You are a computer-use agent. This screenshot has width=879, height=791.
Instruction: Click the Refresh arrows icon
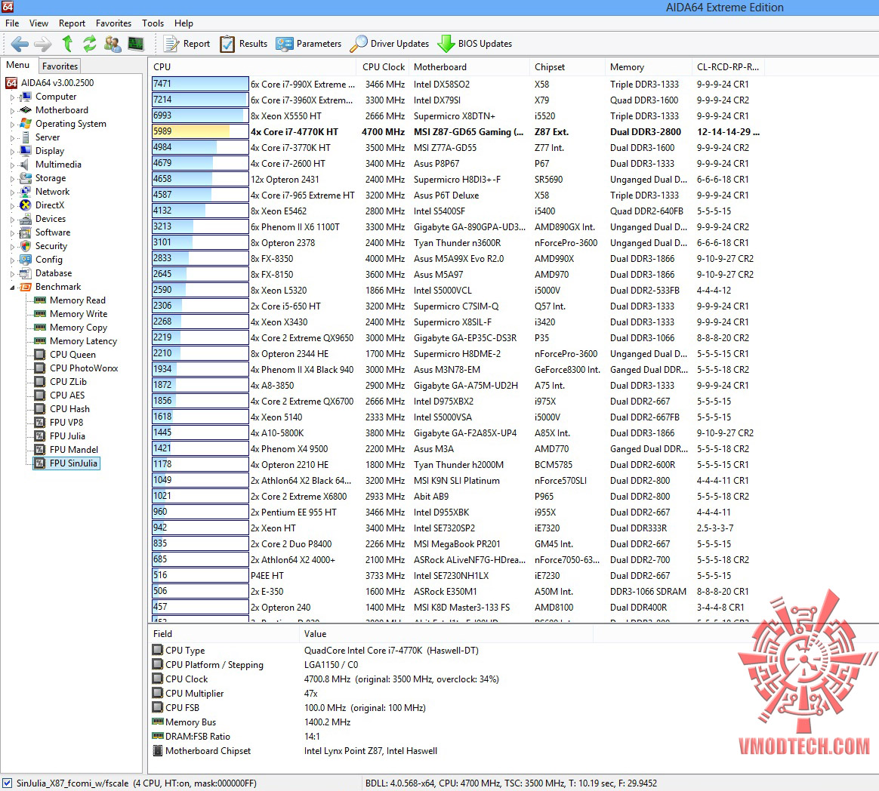click(x=90, y=44)
